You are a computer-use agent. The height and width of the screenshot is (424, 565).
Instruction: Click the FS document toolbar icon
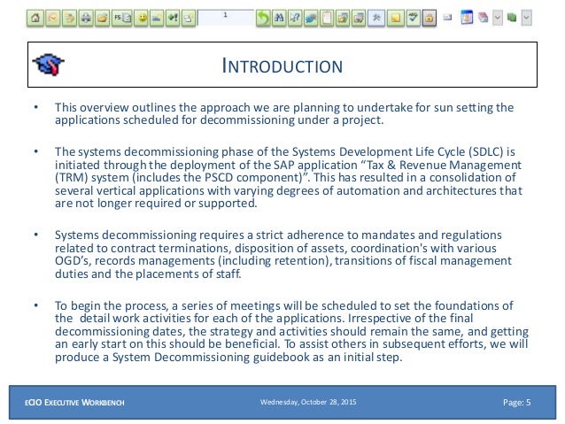[x=122, y=18]
